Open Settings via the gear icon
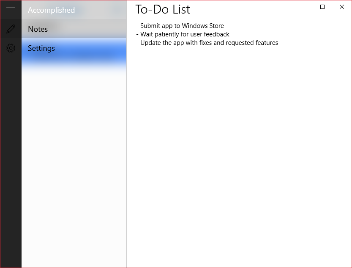This screenshot has height=268, width=352. pyautogui.click(x=11, y=48)
